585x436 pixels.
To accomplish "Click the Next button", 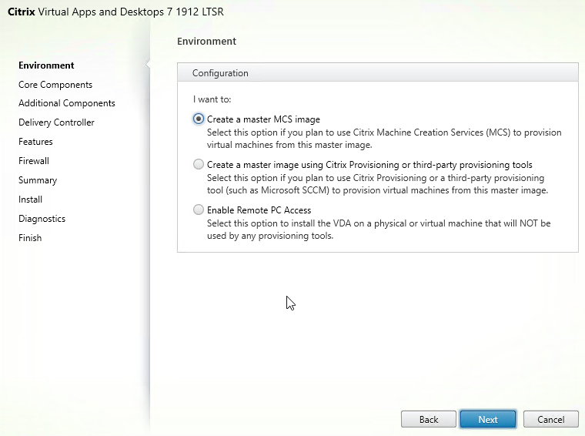I will (x=488, y=419).
